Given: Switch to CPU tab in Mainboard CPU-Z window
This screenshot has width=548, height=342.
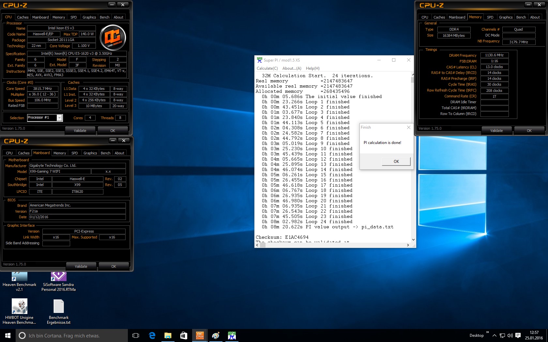Looking at the screenshot, I should pyautogui.click(x=9, y=153).
